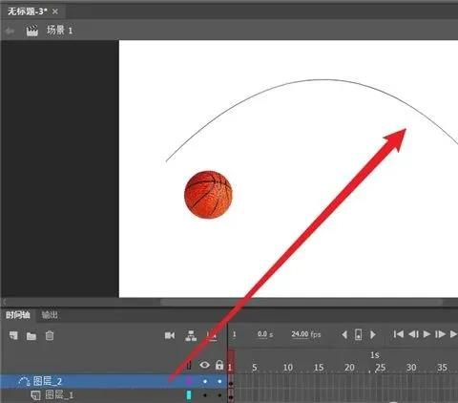
Task: Toggle visibility dot for 图层_1
Action: (x=205, y=395)
